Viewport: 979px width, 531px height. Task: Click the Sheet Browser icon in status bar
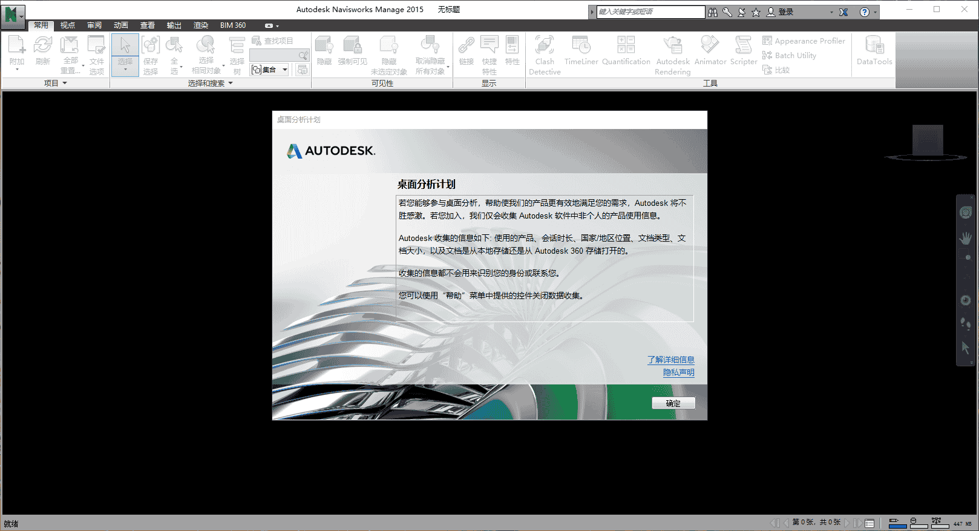point(869,523)
